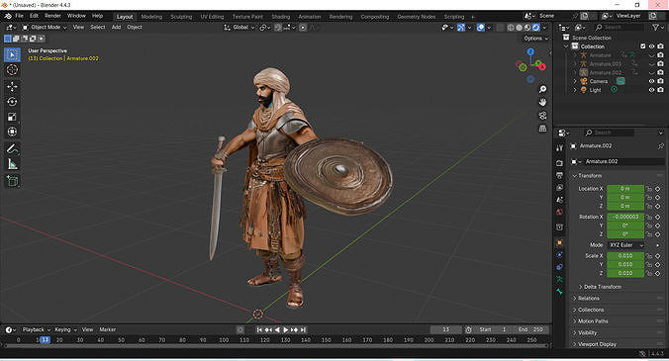Select the Measure tool
Viewport: 669px width, 361px height.
[x=12, y=164]
